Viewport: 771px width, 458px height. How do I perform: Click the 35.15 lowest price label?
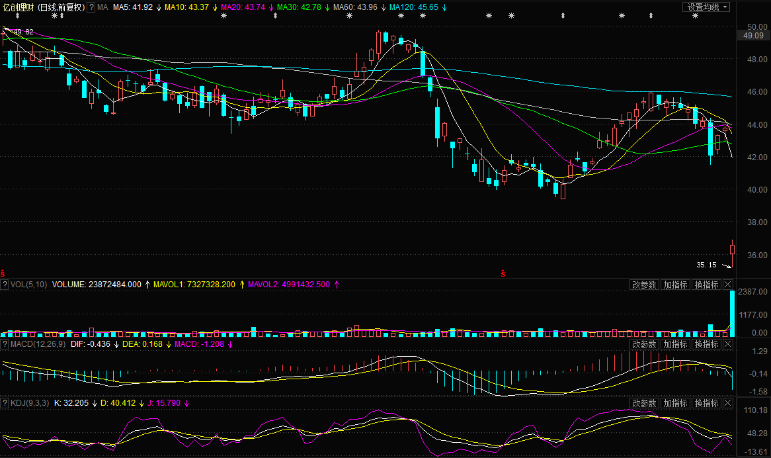tap(706, 265)
